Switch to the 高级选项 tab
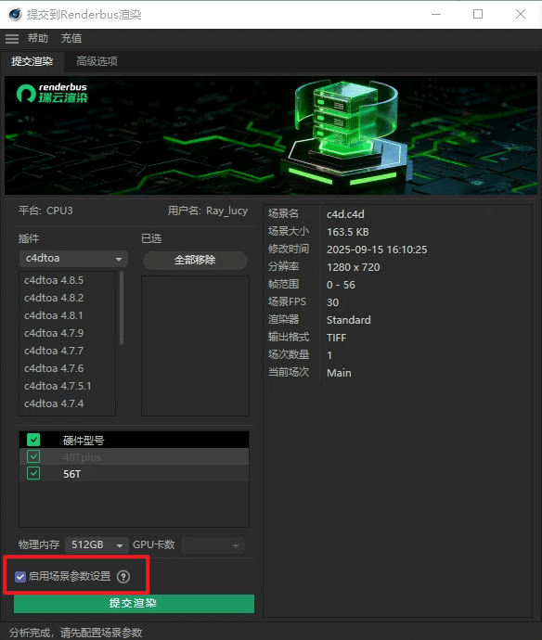Screen dimensions: 542x640 [x=97, y=61]
